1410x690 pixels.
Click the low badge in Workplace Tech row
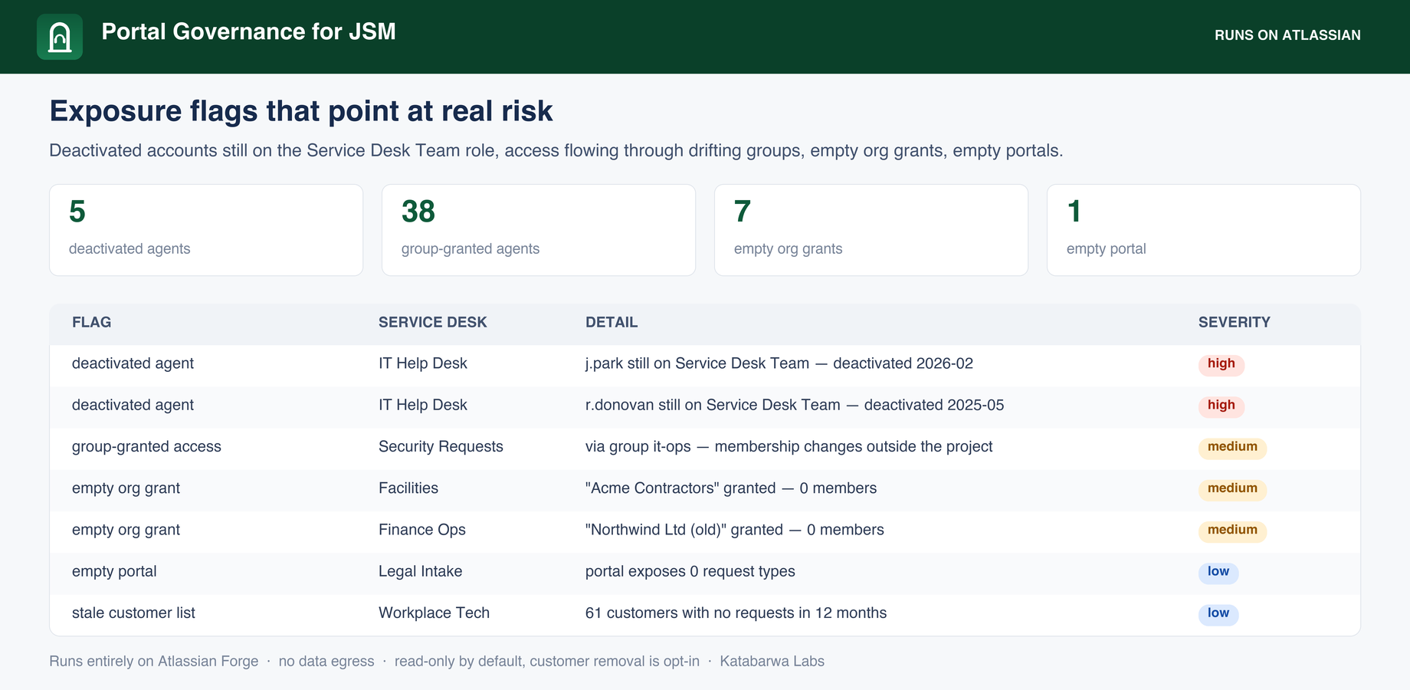coord(1218,613)
